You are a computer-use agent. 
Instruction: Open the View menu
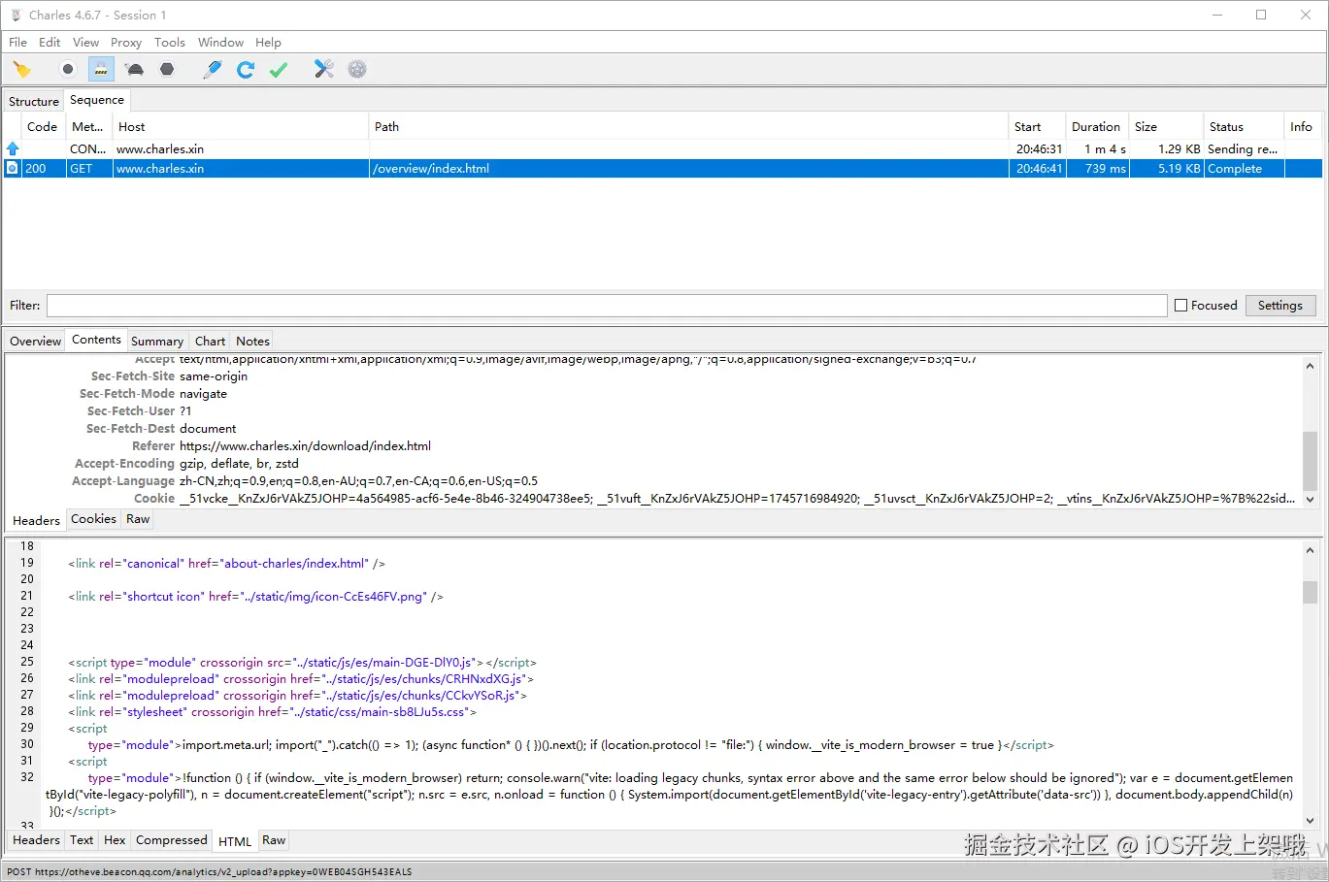click(x=85, y=42)
